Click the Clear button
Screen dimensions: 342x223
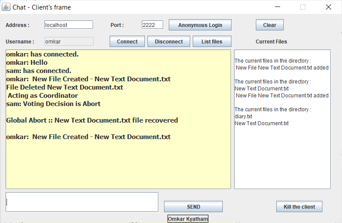click(270, 25)
